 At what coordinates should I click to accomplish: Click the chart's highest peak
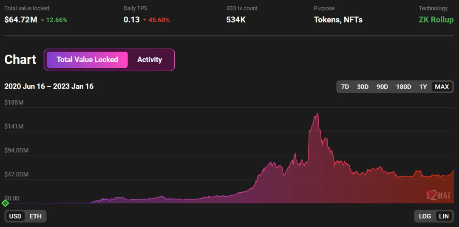[x=317, y=114]
